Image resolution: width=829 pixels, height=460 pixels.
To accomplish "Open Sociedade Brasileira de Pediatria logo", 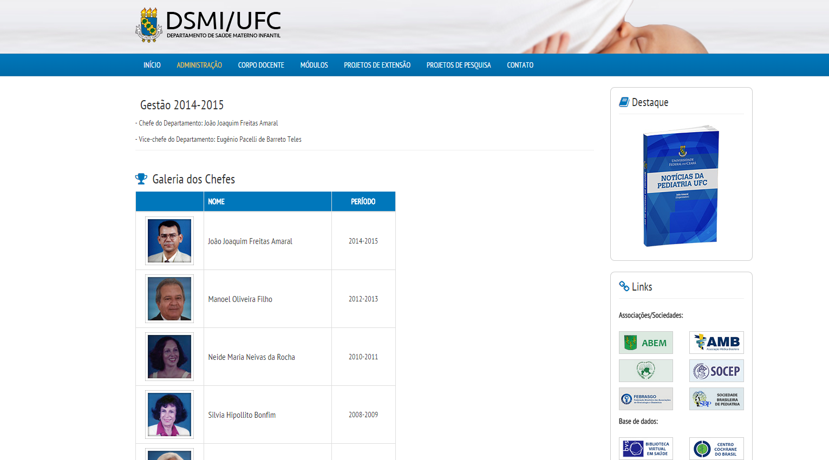I will click(x=716, y=399).
